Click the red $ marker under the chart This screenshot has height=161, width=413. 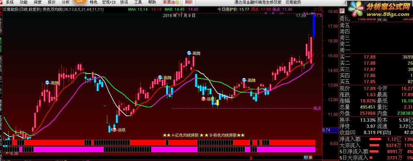[251, 158]
